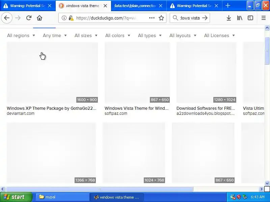Screen dimensions: 270x202
Task: Expand the All Licenses filter
Action: tap(220, 35)
